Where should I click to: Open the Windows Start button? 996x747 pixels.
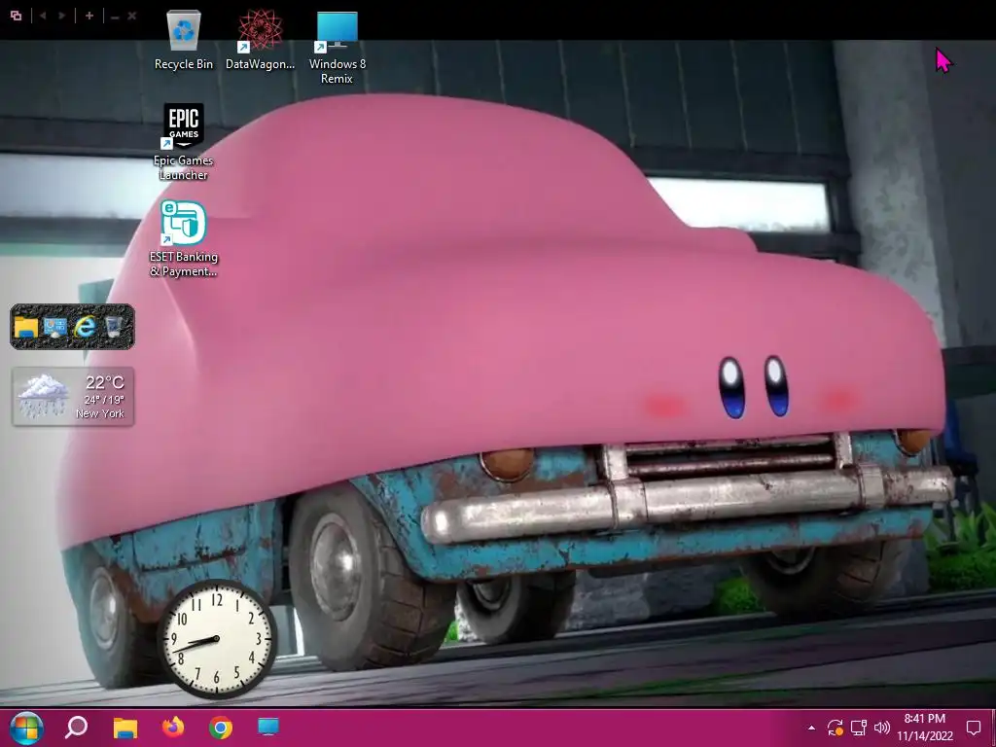pos(26,728)
